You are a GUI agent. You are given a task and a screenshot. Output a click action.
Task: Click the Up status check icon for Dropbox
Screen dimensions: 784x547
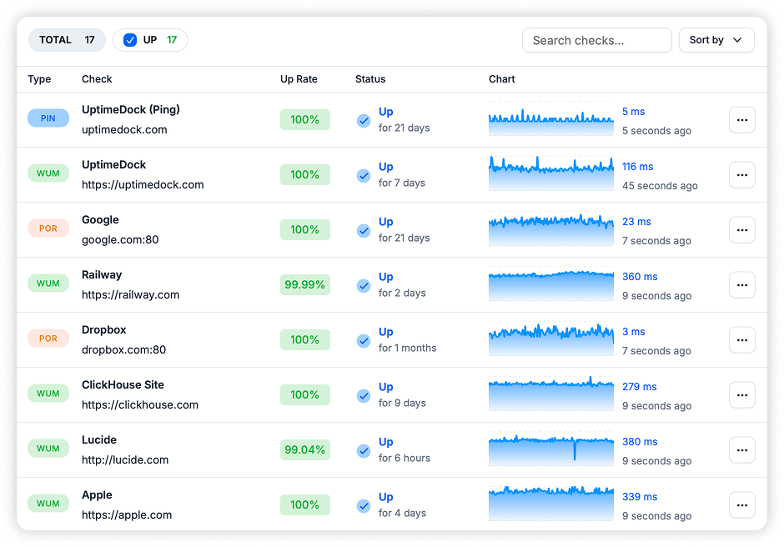tap(364, 340)
